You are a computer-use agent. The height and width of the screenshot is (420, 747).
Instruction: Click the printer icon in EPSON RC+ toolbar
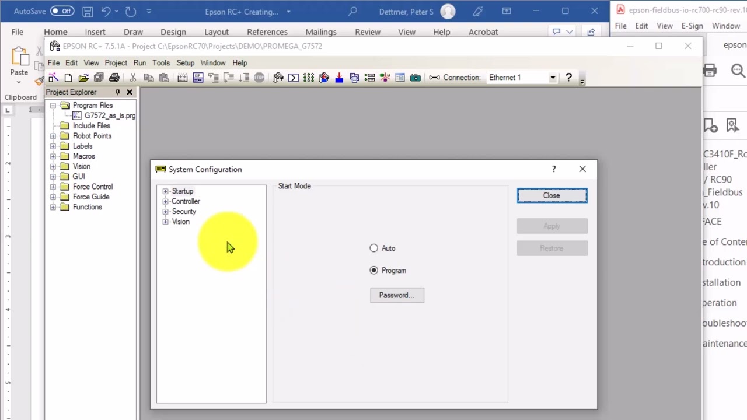click(114, 78)
